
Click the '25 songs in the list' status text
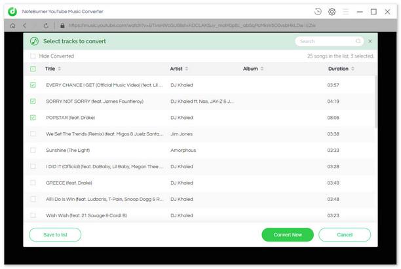click(340, 56)
